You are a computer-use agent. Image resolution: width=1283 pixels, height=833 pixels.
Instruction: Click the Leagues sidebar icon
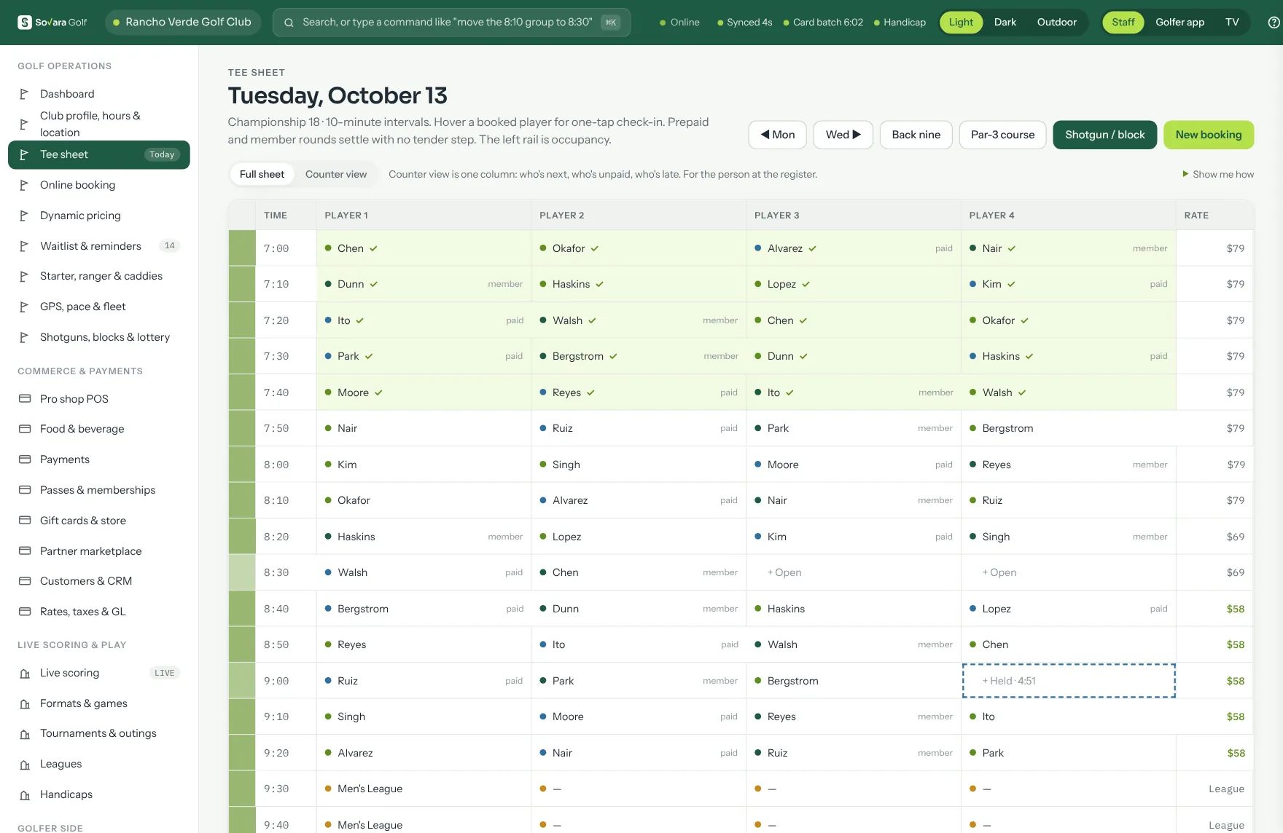tap(25, 765)
